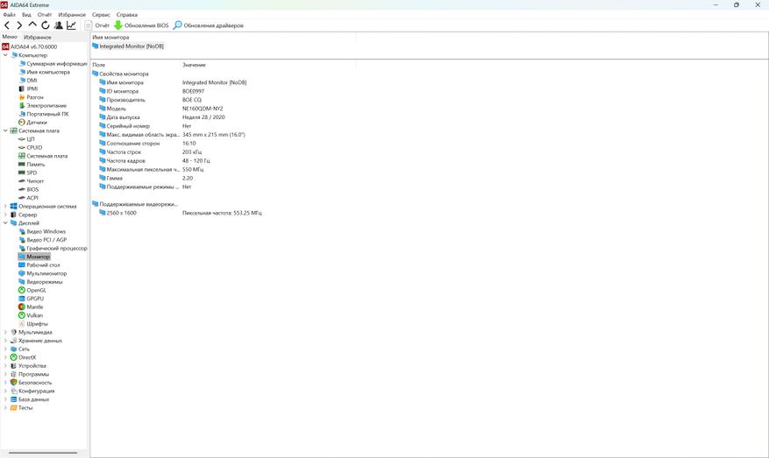Screen dimensions: 769x458
Task: Open the Датчики sensors item
Action: [32, 123]
